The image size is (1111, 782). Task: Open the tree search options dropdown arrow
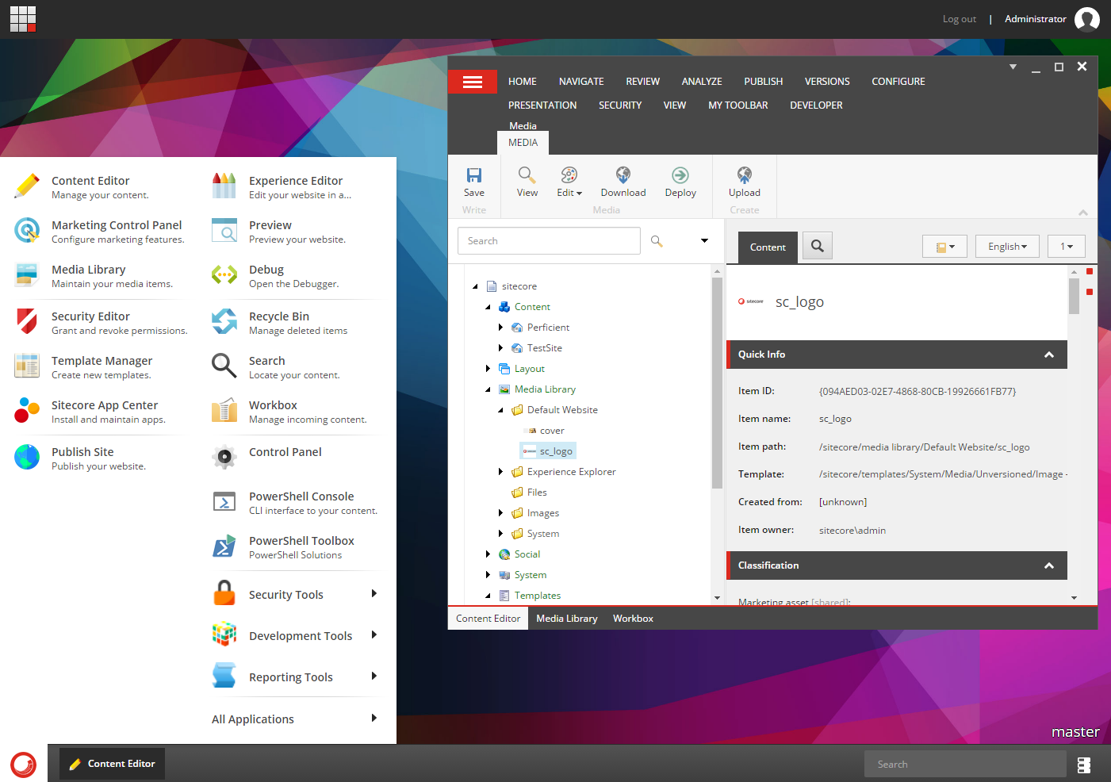(704, 241)
